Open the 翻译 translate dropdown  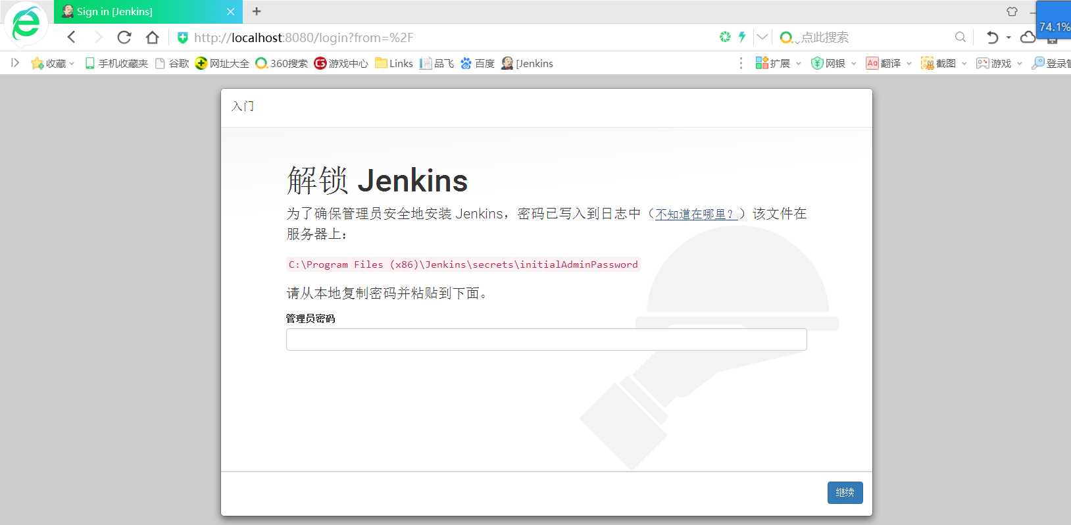[x=889, y=63]
